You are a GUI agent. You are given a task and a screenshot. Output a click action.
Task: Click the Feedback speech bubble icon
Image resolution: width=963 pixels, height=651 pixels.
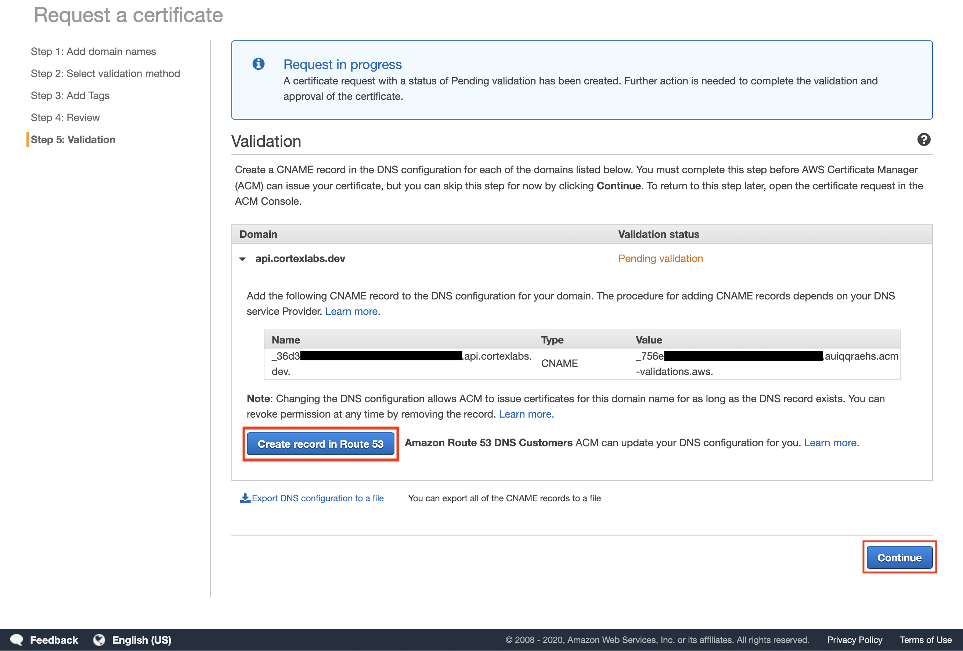(17, 640)
